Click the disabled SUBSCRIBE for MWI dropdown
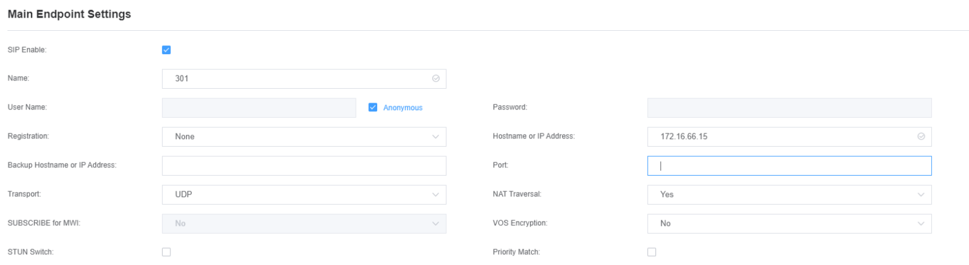 303,223
